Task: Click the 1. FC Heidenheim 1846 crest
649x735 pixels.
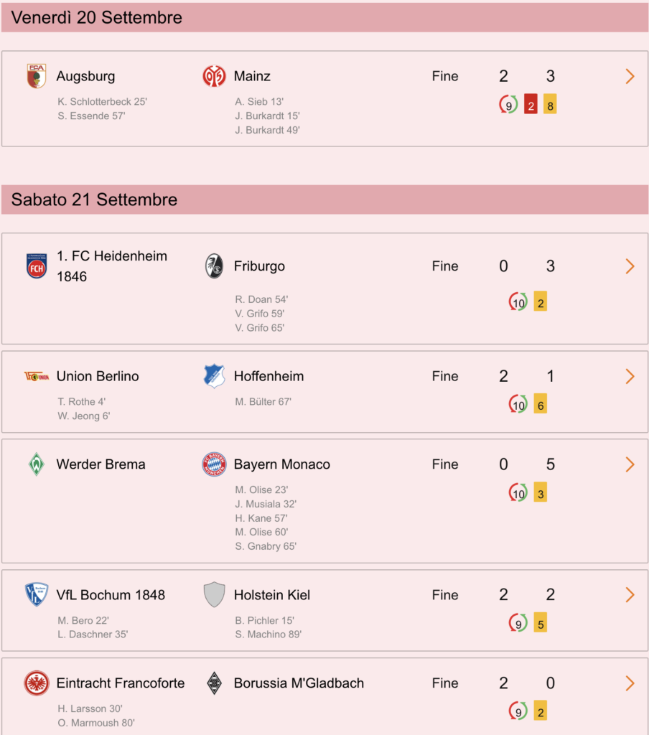Action: coord(37,266)
